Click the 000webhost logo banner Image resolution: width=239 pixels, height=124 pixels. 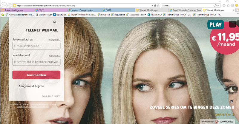click(219, 122)
